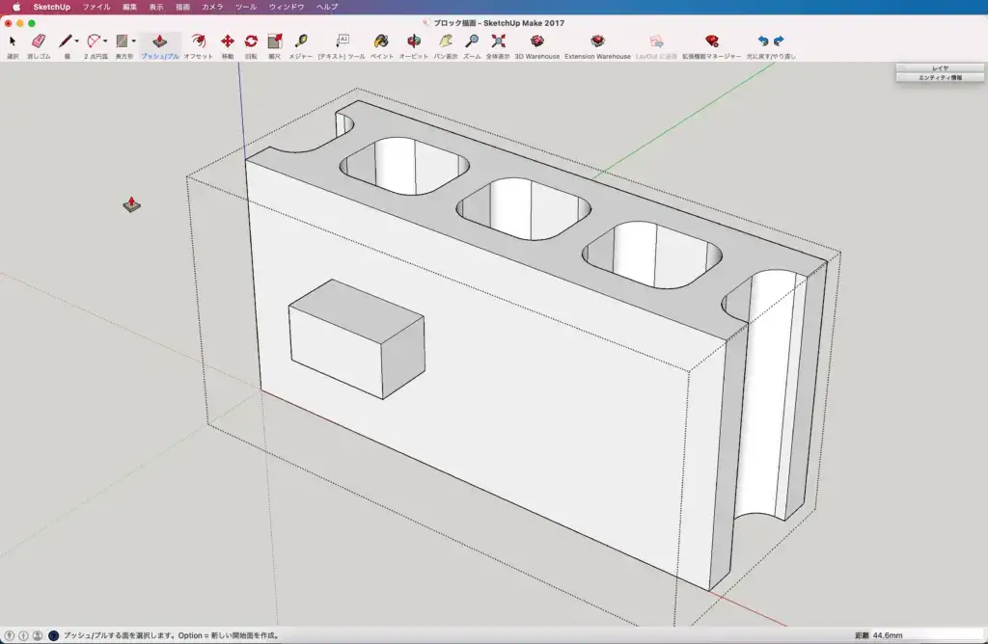Redo with the やり直し arrow
The height and width of the screenshot is (644, 988).
(779, 40)
